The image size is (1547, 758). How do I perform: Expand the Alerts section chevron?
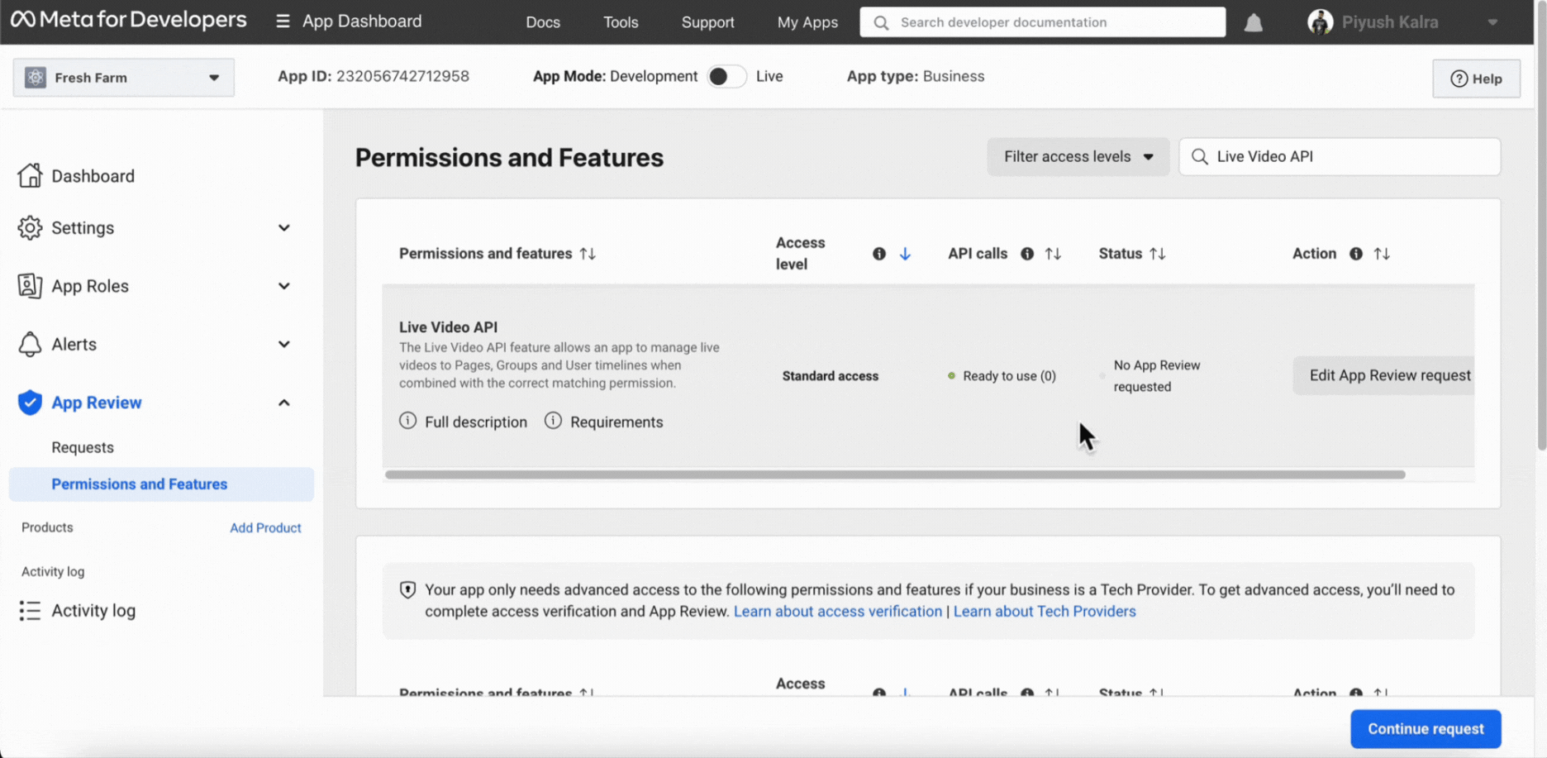(x=284, y=344)
